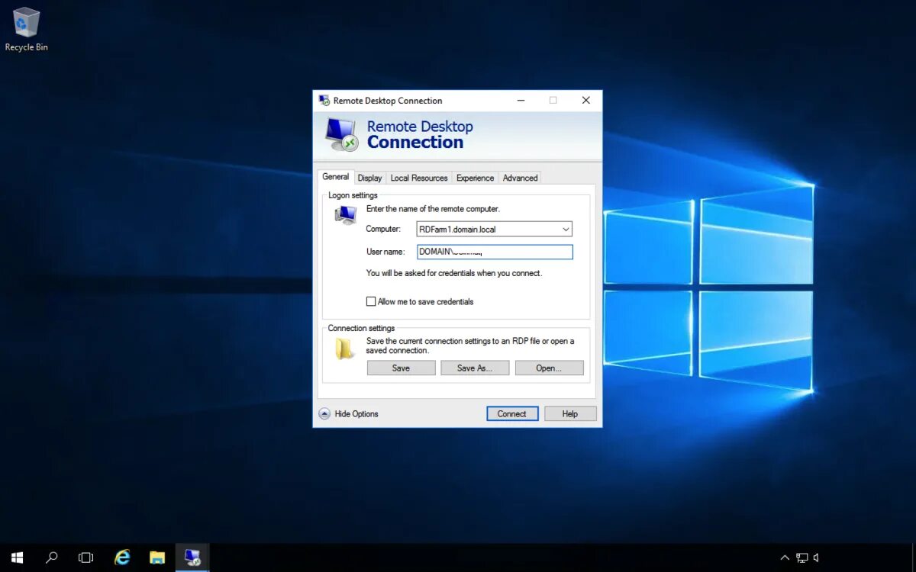916x572 pixels.
Task: Close the Remote Desktop Connection window
Action: (585, 100)
